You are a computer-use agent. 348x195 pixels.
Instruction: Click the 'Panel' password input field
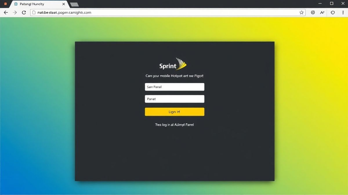tap(175, 99)
